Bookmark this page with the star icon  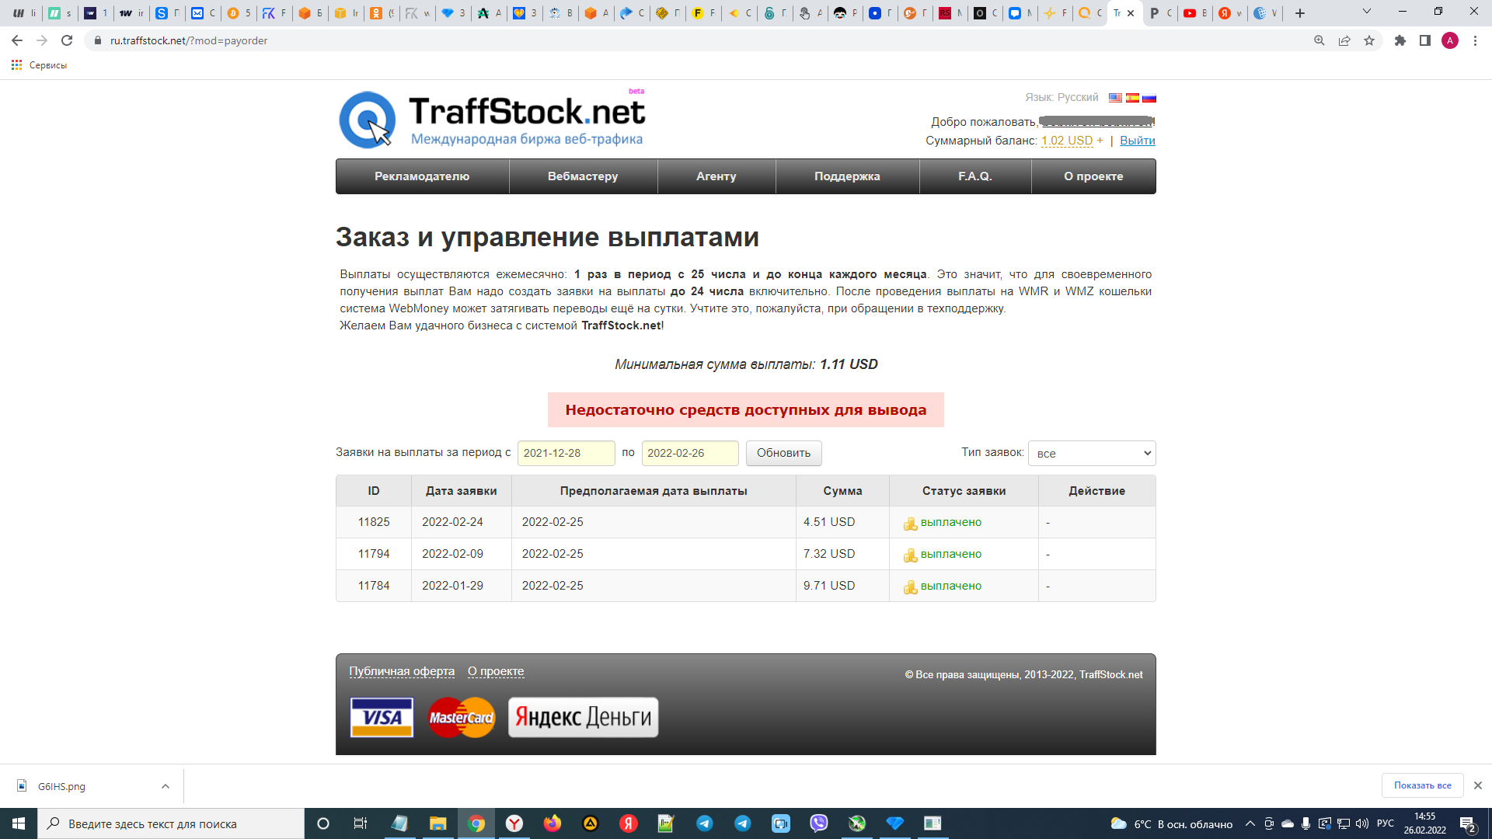pyautogui.click(x=1369, y=40)
